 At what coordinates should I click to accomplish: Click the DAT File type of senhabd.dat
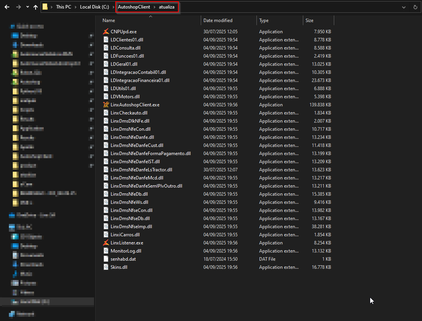click(267, 259)
